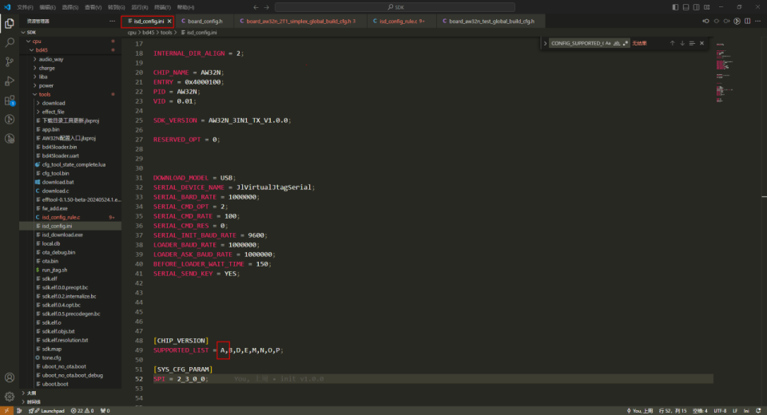This screenshot has height=415, width=767.
Task: Open editor more actions ellipsis
Action: (x=757, y=21)
